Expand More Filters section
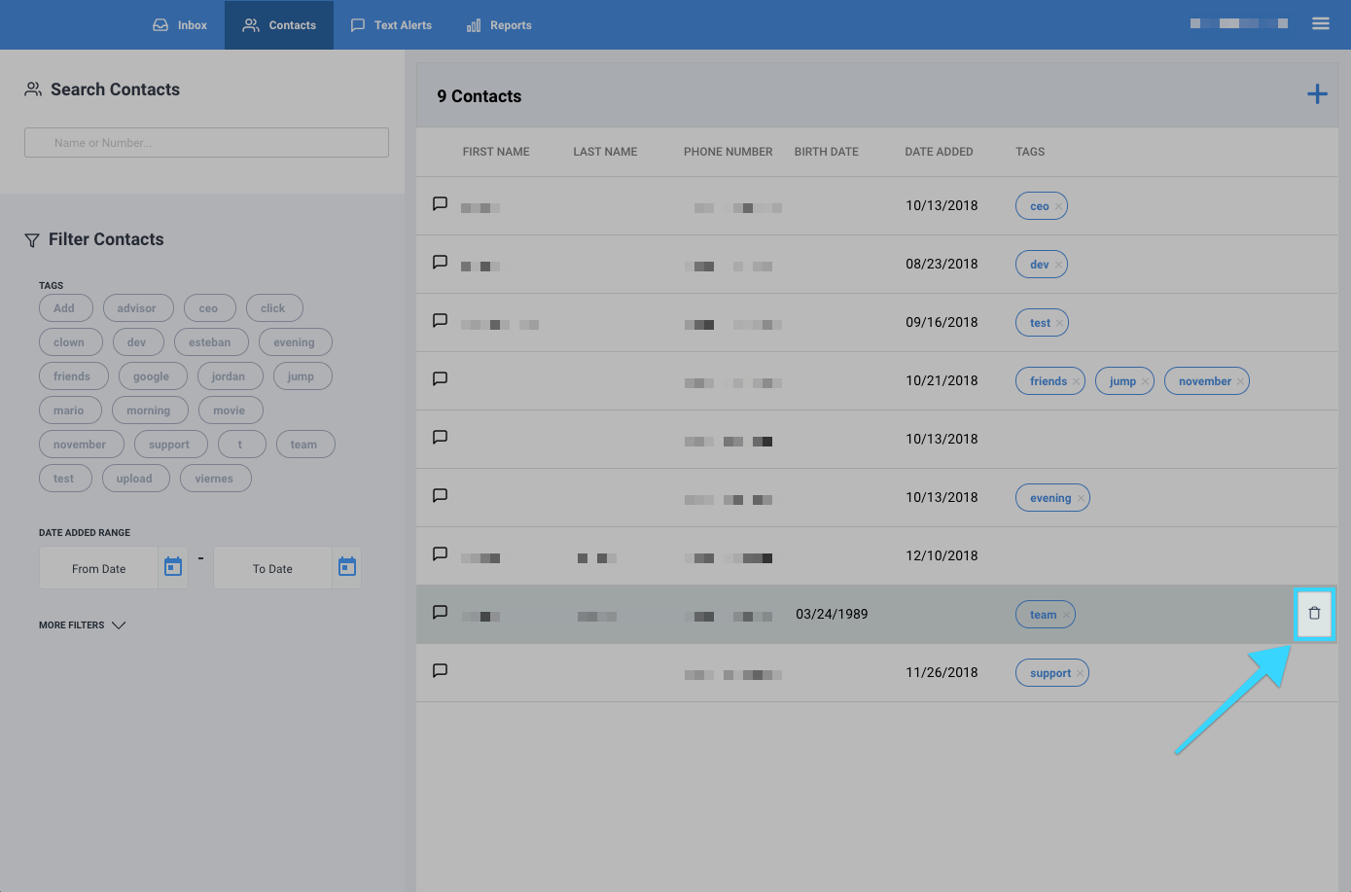This screenshot has width=1351, height=892. 83,624
